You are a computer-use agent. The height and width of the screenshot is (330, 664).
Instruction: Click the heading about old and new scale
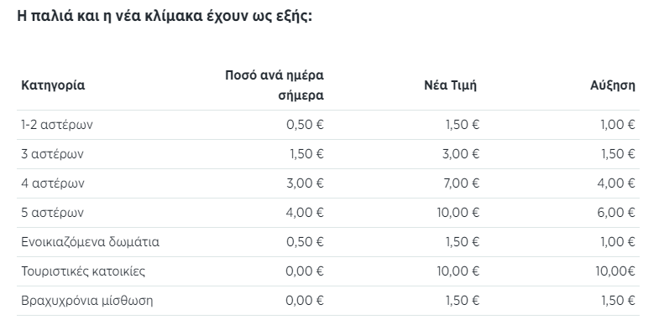tap(165, 16)
